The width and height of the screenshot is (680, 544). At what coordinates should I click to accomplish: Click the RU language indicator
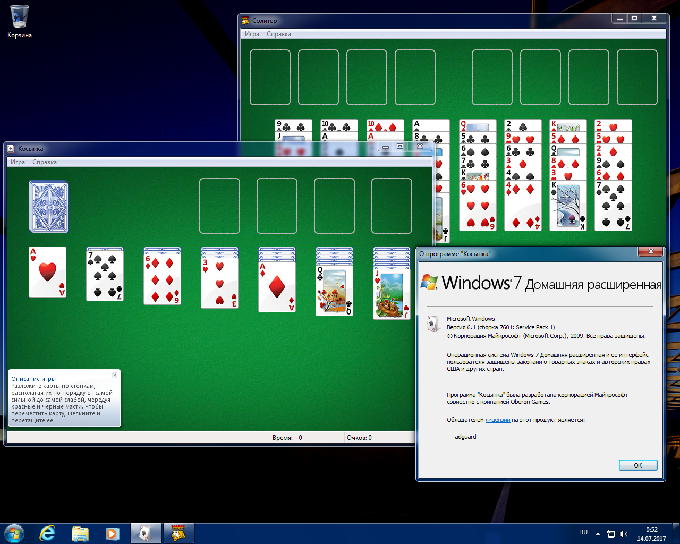583,532
